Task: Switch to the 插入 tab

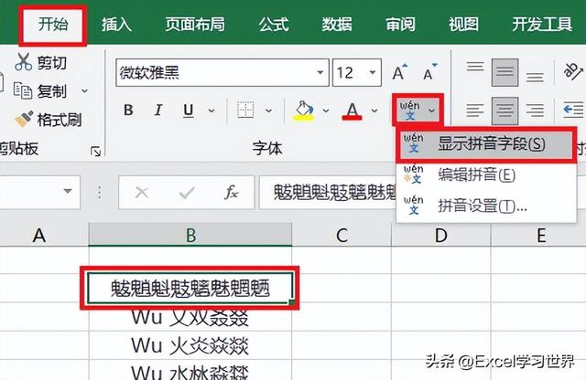Action: tap(116, 25)
